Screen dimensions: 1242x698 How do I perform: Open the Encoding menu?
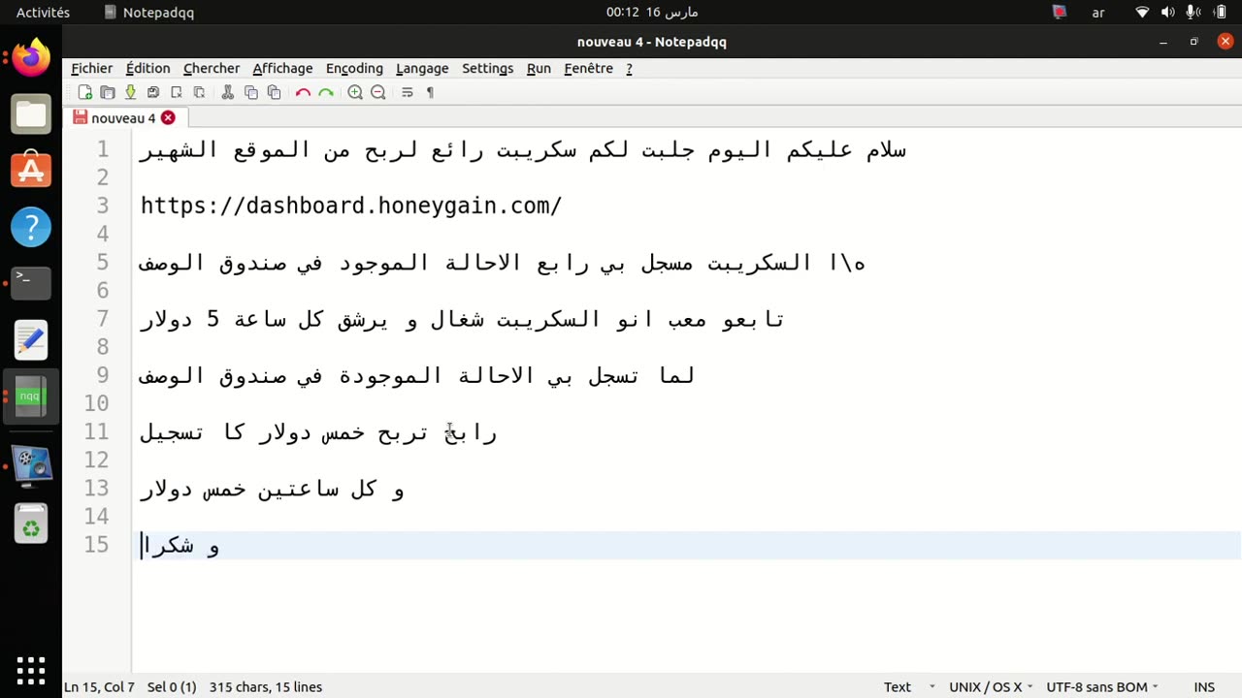pos(354,68)
